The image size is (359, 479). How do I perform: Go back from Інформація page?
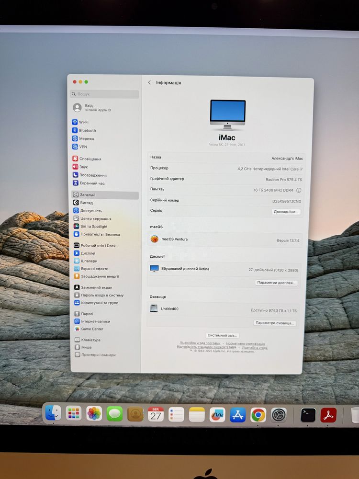pyautogui.click(x=149, y=82)
